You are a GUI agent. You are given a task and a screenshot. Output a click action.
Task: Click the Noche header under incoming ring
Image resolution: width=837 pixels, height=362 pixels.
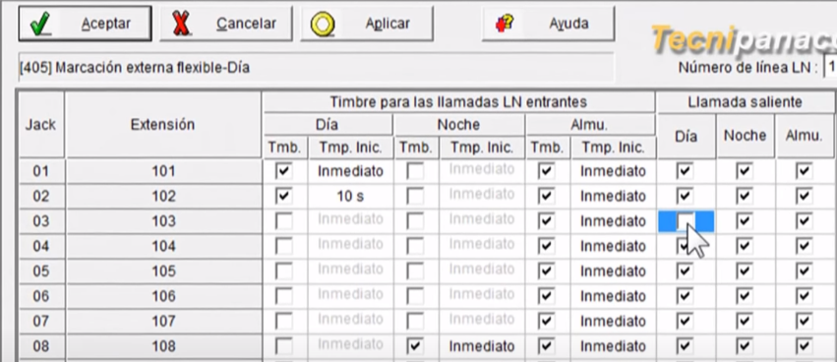tap(458, 125)
